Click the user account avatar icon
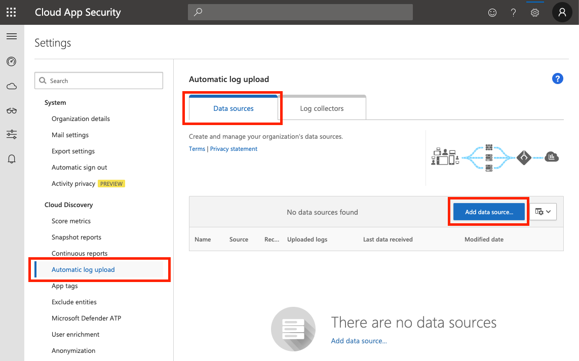 point(562,13)
